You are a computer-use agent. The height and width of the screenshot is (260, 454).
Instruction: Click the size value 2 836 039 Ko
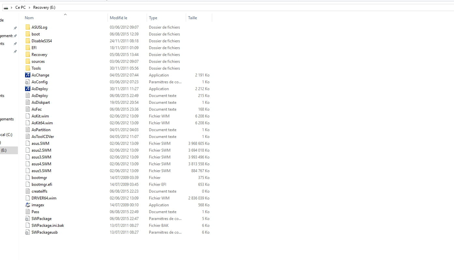(199, 198)
